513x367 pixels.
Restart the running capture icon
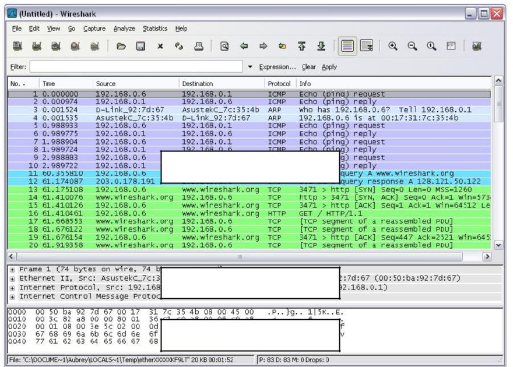(94, 46)
